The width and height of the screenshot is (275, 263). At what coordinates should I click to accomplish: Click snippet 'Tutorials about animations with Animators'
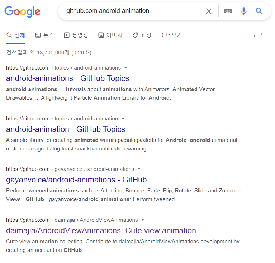coord(118,89)
